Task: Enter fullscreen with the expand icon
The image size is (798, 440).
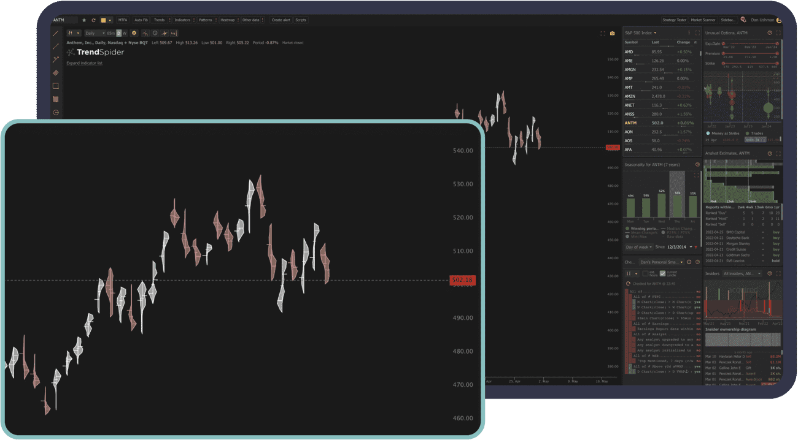Action: (602, 34)
